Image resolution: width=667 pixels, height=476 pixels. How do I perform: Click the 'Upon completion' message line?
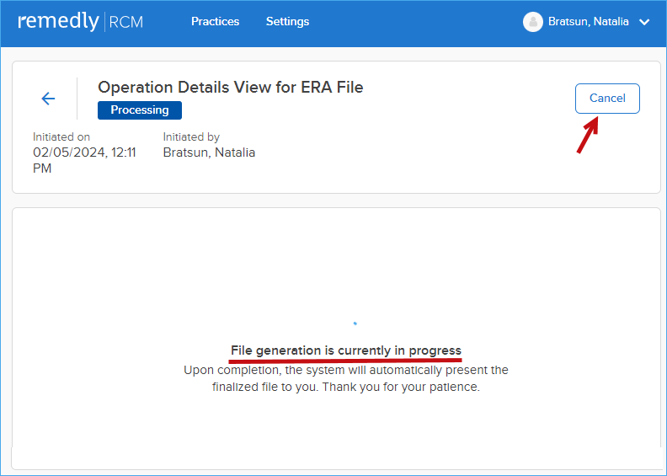point(346,370)
